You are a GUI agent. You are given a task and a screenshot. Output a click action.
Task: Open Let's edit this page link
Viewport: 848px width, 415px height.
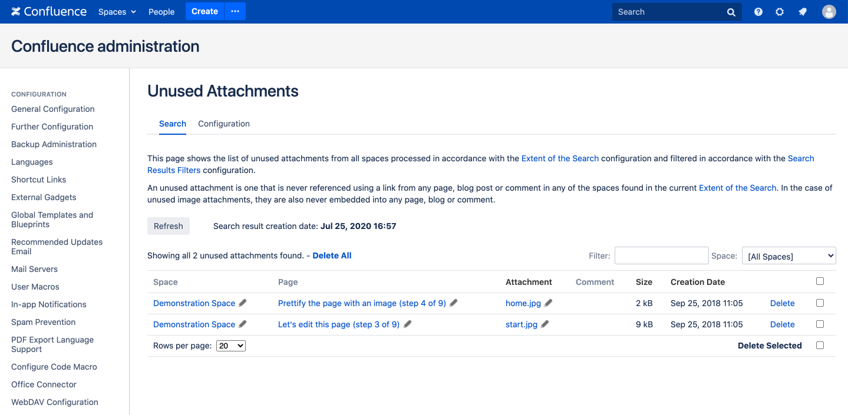pyautogui.click(x=339, y=324)
